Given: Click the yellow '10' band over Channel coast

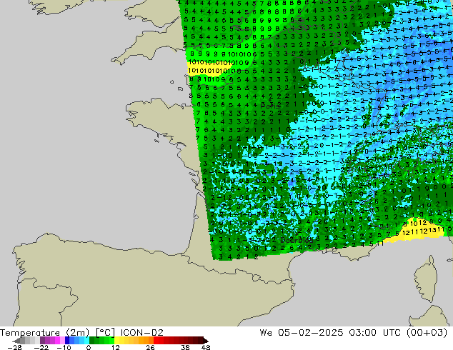Looking at the screenshot, I should click(x=208, y=68).
